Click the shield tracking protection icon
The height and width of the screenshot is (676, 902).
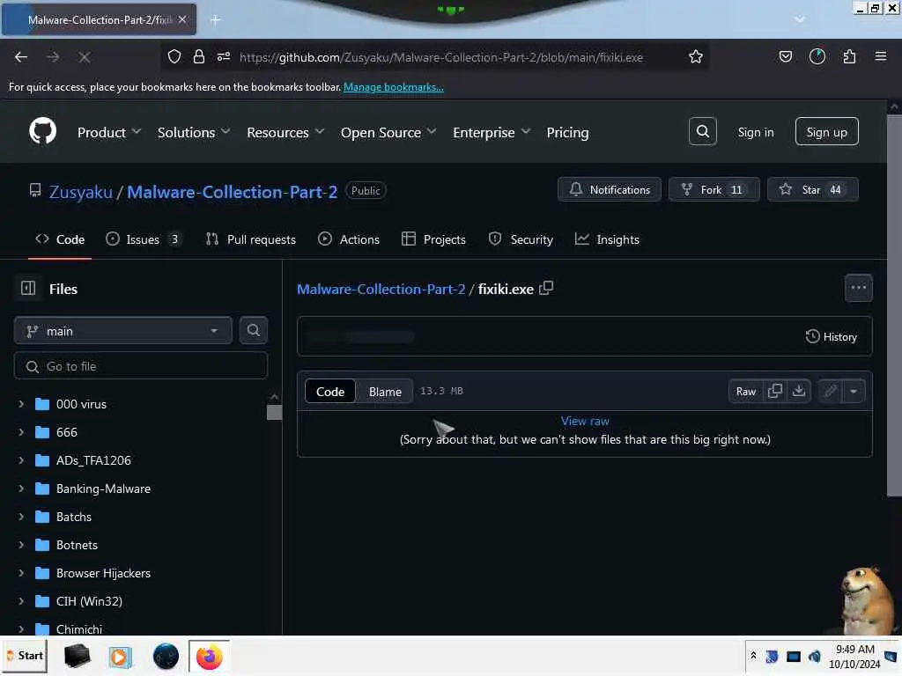pos(174,56)
